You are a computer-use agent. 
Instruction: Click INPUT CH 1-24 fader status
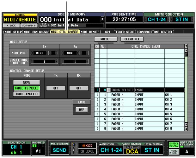(111, 150)
